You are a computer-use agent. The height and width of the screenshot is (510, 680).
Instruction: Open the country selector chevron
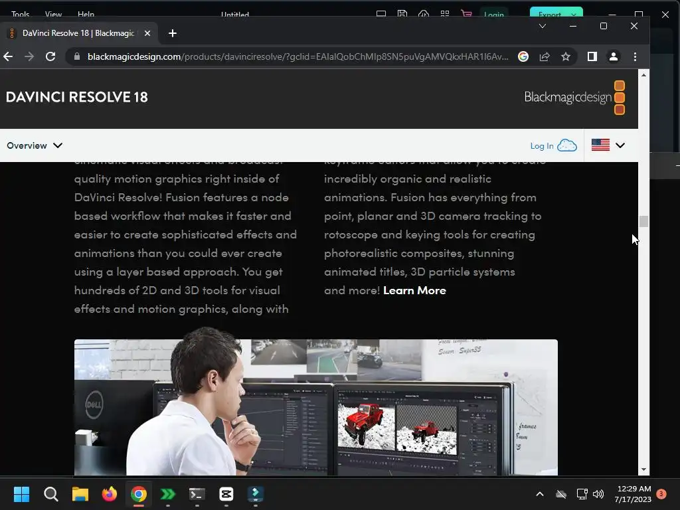pos(620,145)
